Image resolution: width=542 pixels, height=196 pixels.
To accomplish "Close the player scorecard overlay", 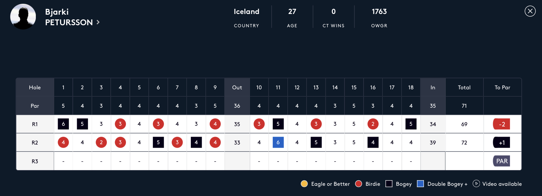I will pos(530,11).
